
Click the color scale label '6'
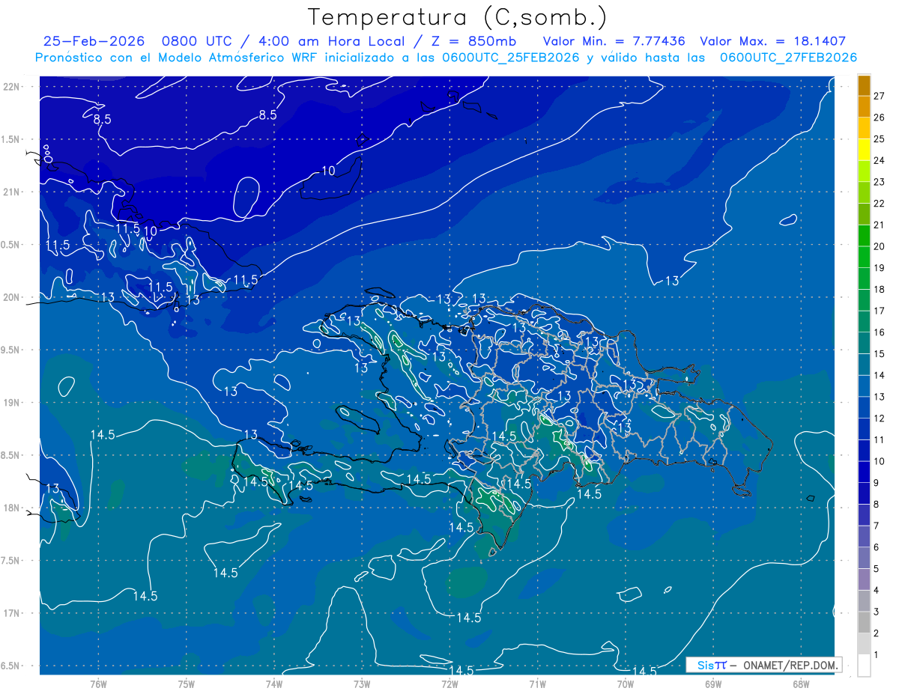point(876,547)
